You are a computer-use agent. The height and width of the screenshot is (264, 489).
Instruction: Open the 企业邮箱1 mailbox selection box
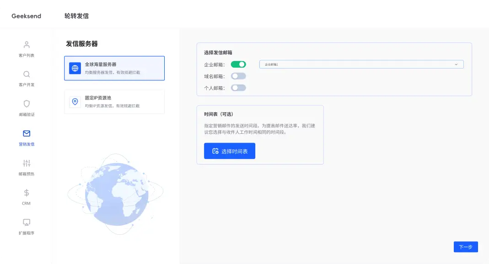357,64
